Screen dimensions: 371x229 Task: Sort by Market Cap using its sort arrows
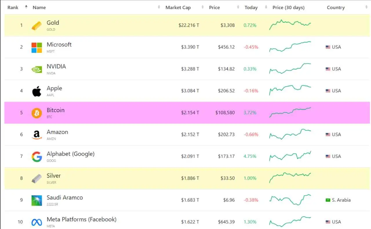pyautogui.click(x=202, y=7)
